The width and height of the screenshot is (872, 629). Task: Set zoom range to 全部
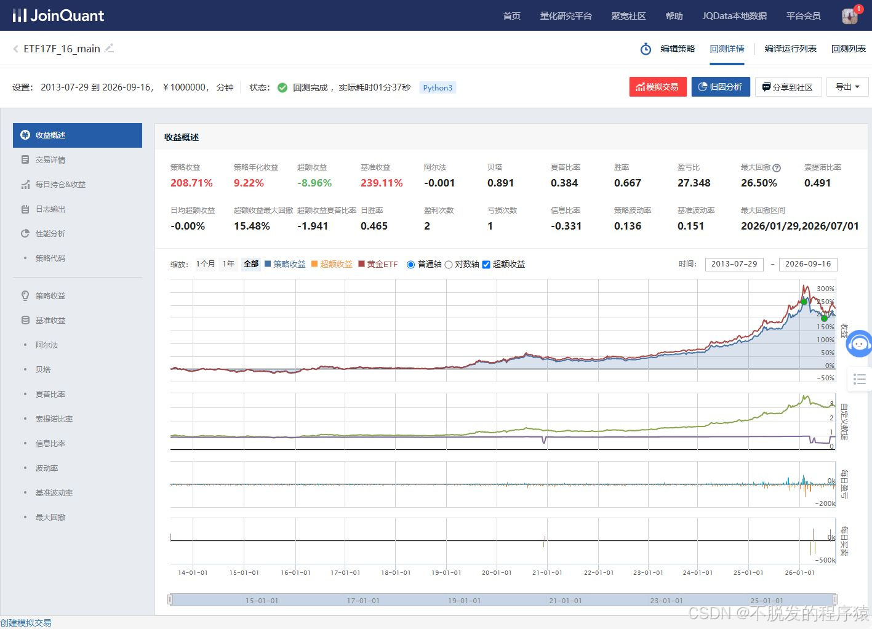pos(251,264)
